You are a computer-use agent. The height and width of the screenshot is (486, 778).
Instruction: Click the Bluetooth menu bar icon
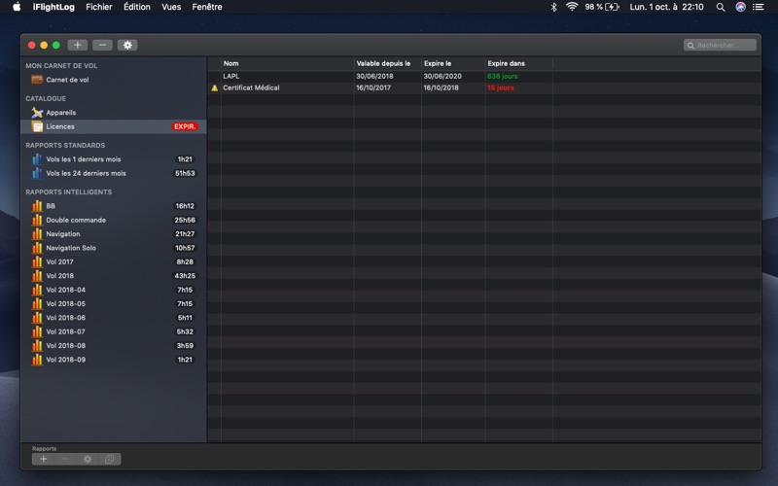point(553,7)
